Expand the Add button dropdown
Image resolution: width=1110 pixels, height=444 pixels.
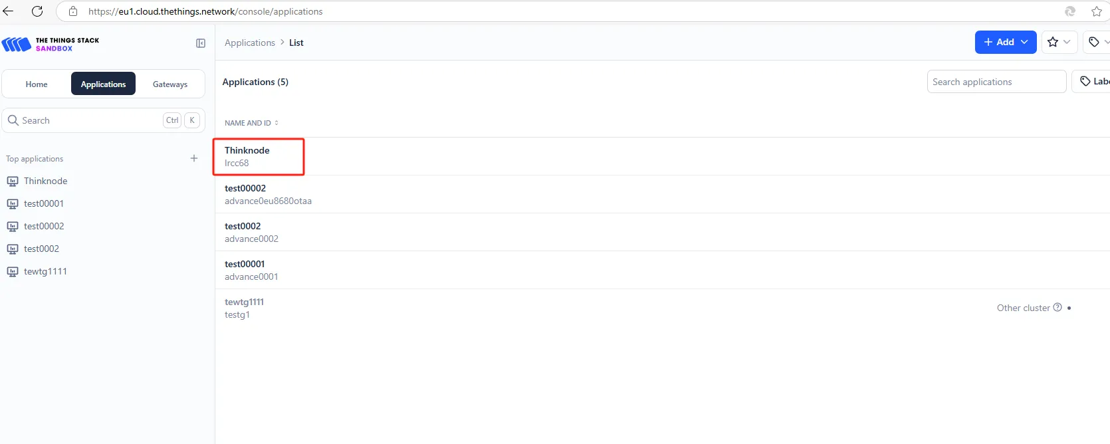[x=1024, y=42]
